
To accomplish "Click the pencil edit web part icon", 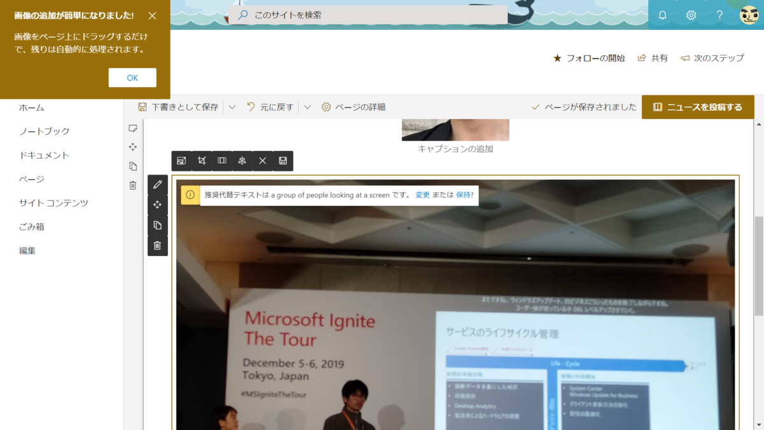I will (157, 185).
